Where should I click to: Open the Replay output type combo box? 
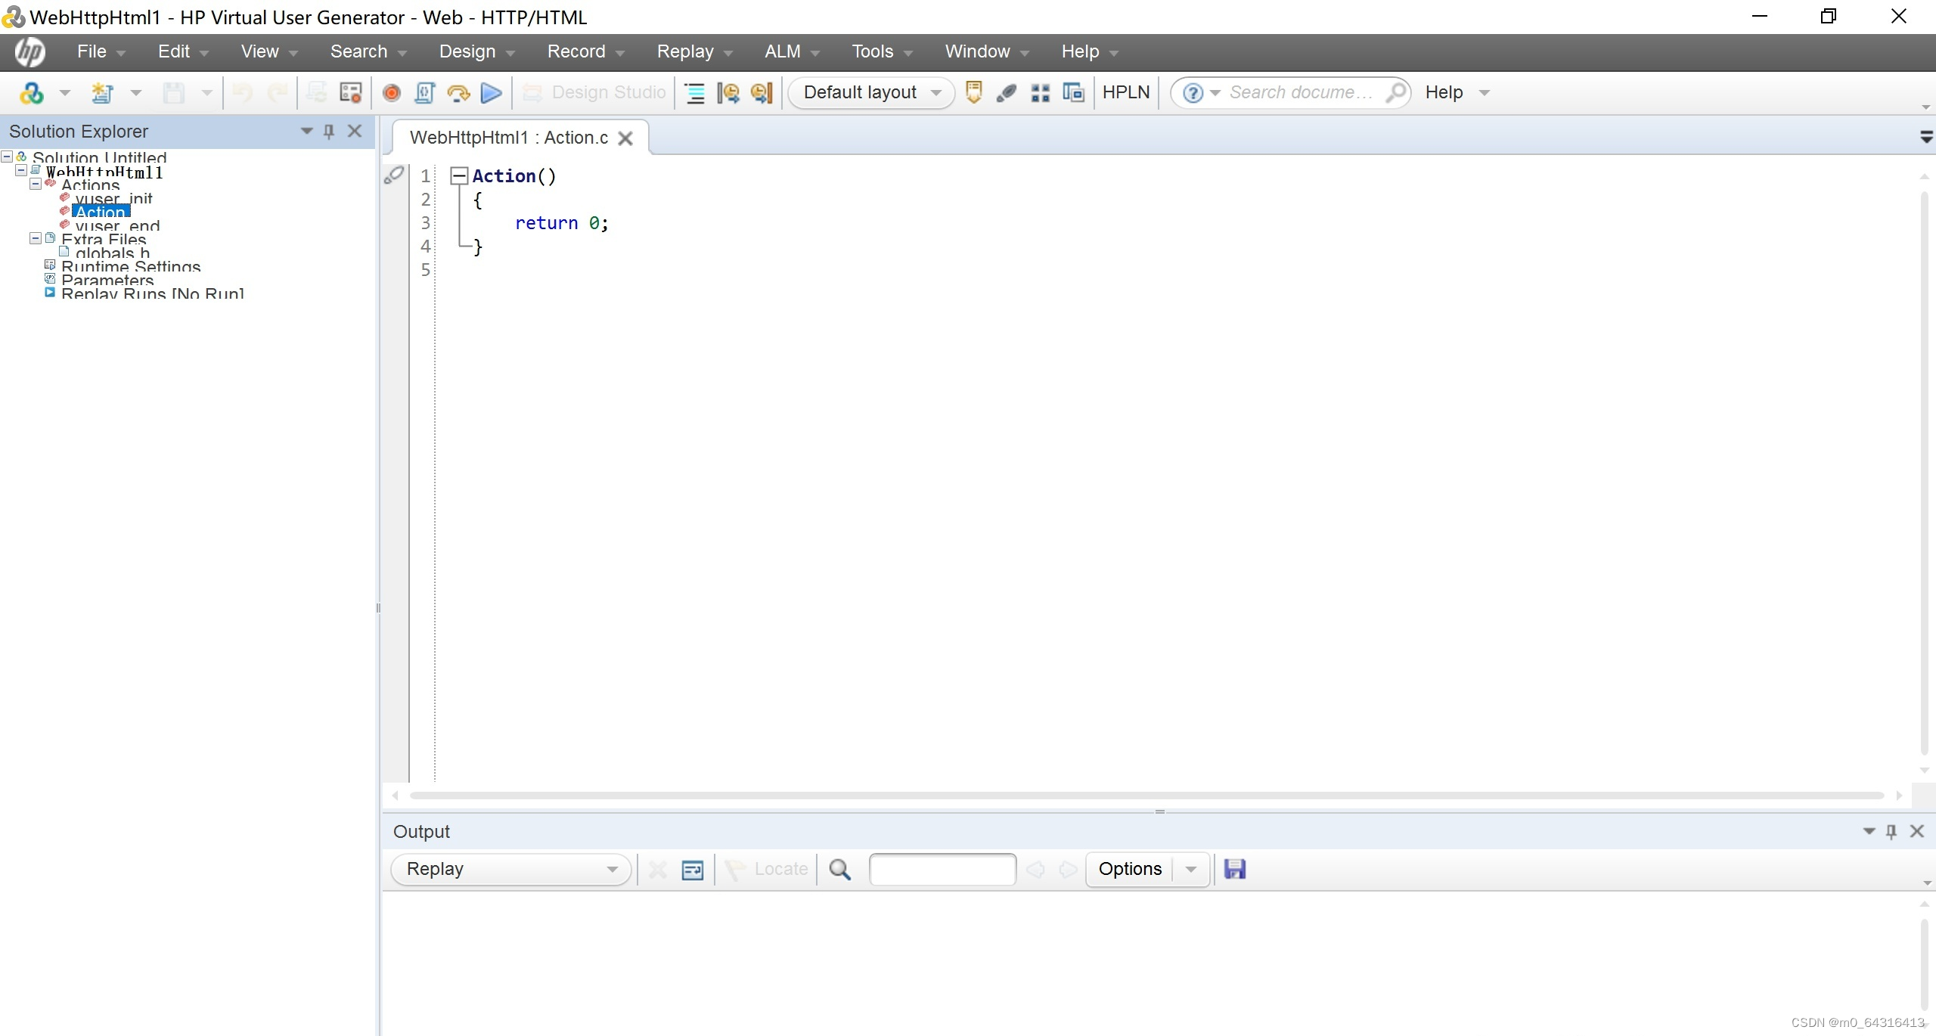511,869
